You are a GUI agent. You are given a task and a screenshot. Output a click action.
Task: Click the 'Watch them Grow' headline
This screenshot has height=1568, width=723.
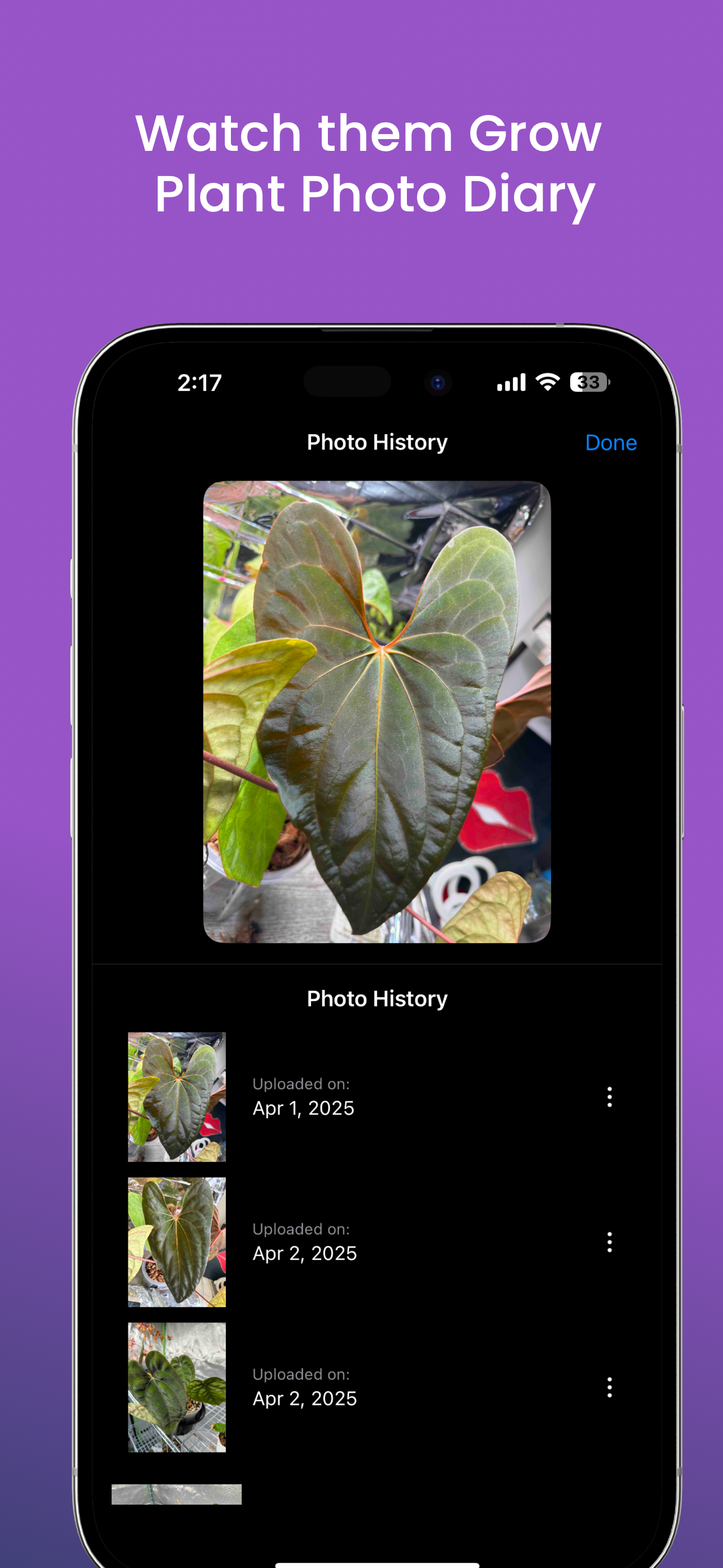369,133
